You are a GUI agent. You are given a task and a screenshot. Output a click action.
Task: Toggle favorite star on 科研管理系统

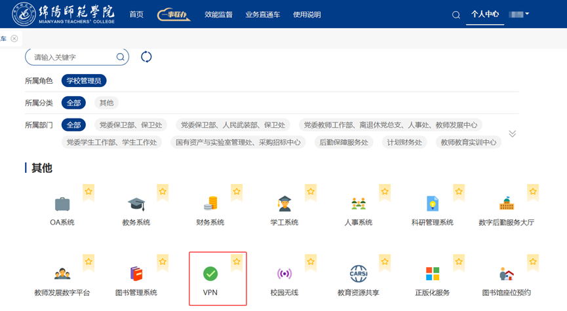(x=459, y=192)
